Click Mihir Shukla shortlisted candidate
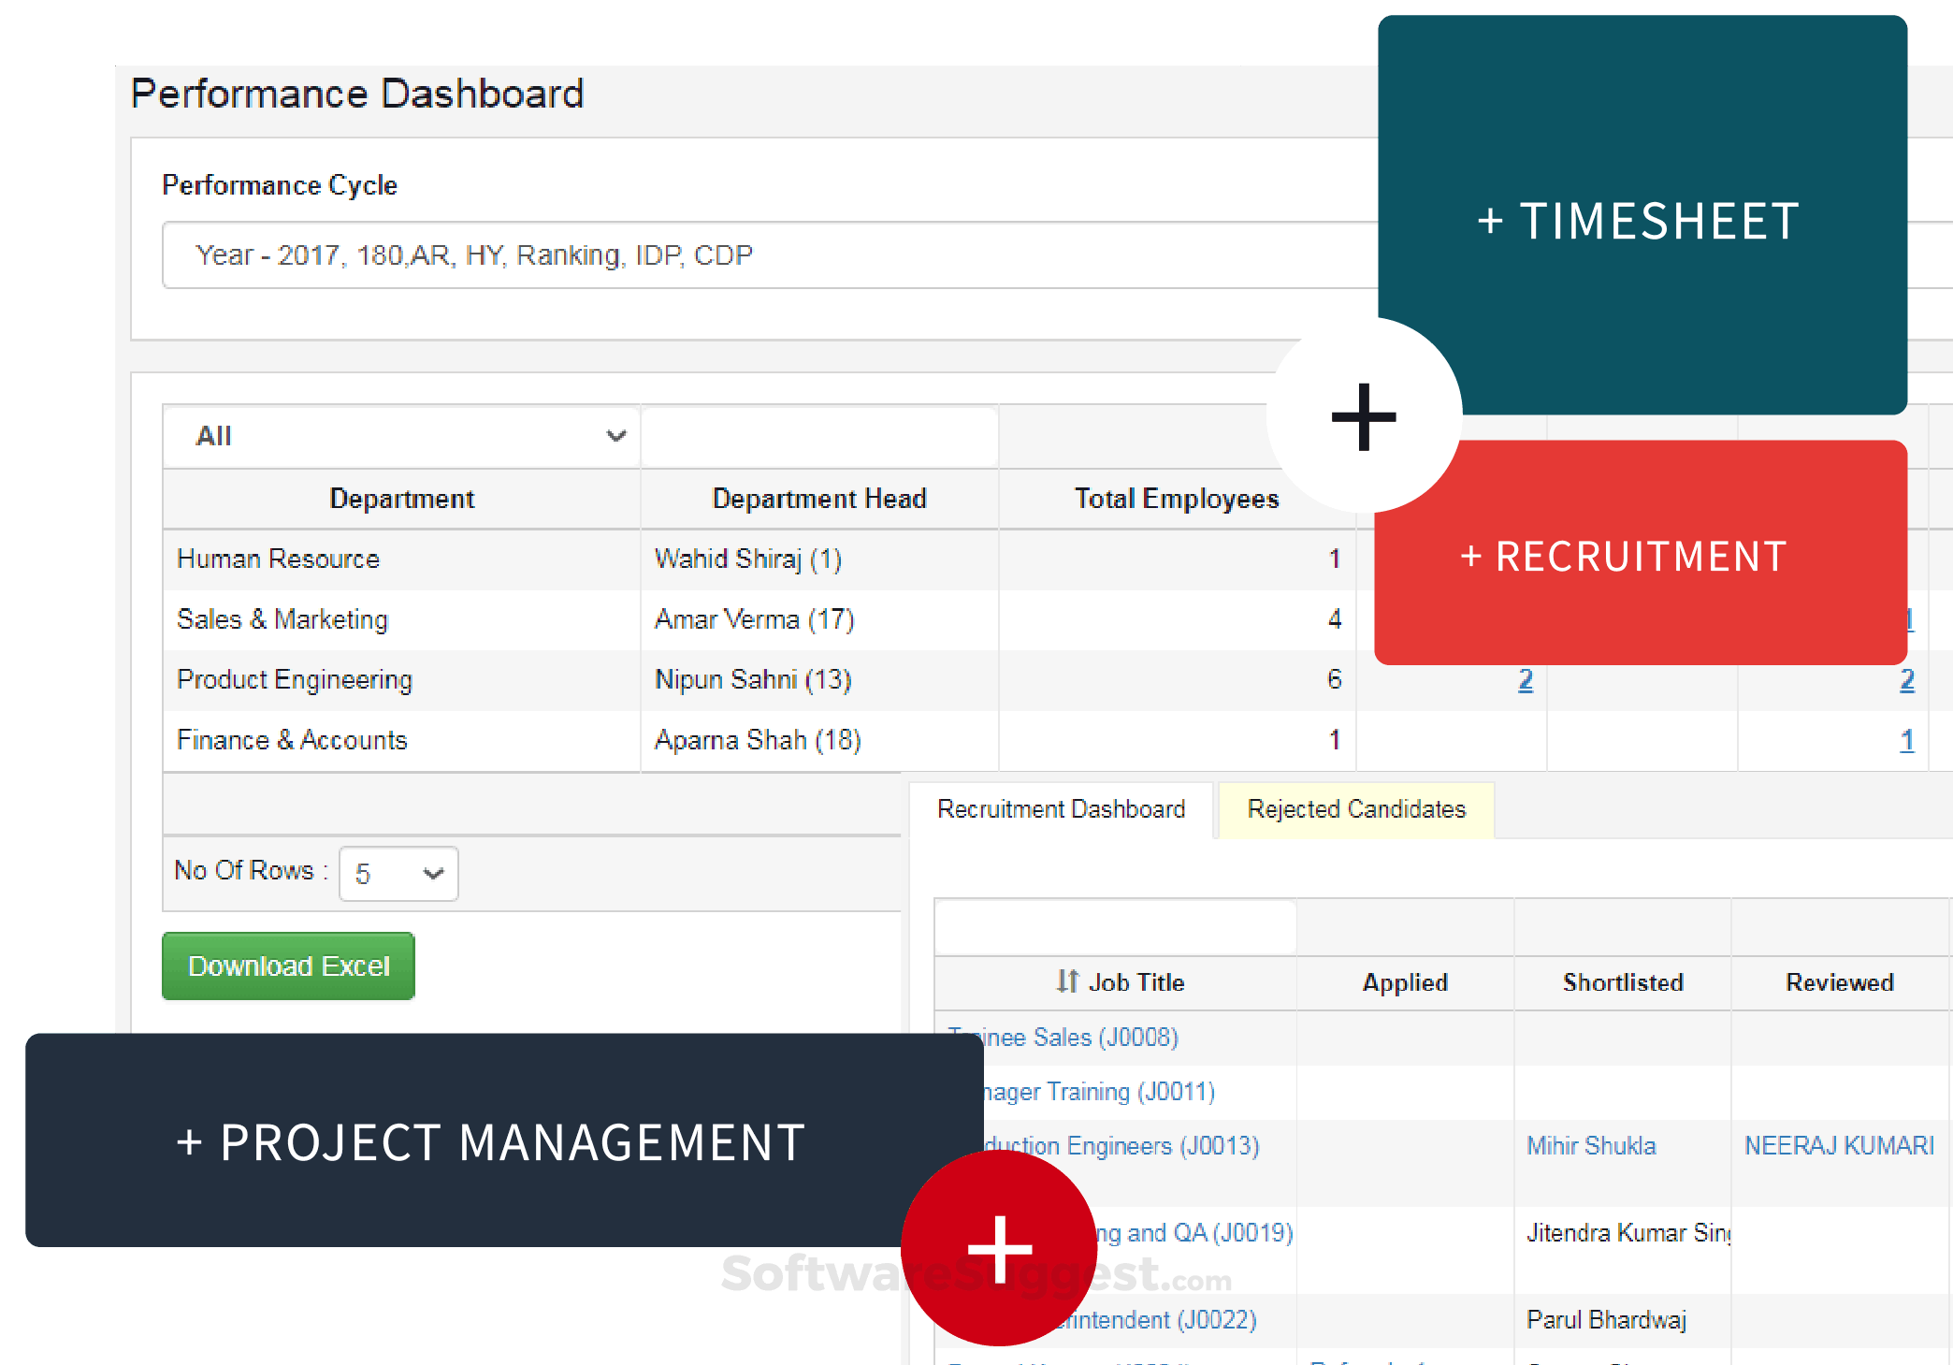1953x1365 pixels. [1591, 1146]
